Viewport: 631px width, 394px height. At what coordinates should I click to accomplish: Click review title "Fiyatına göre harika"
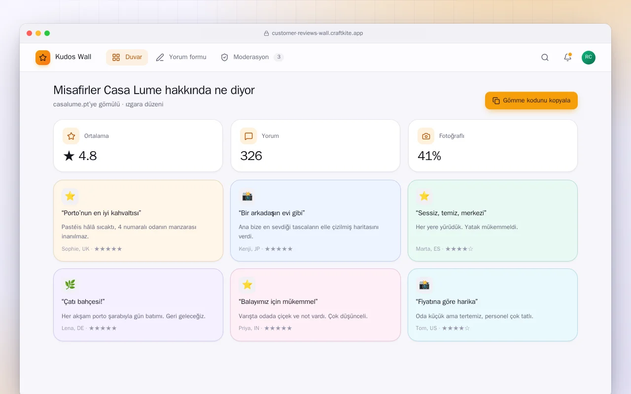click(447, 302)
